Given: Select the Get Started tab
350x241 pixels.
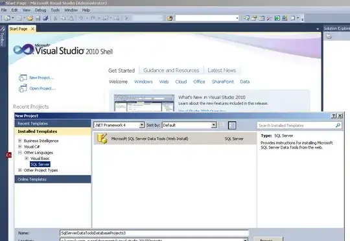Looking at the screenshot, I should coord(122,71).
